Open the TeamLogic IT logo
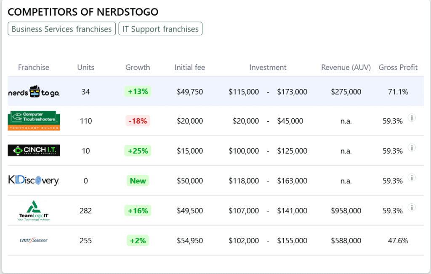This screenshot has height=274, width=431. click(34, 210)
